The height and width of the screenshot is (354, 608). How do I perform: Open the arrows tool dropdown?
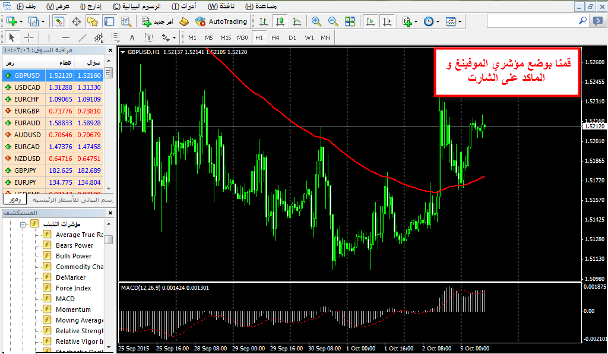(x=174, y=37)
